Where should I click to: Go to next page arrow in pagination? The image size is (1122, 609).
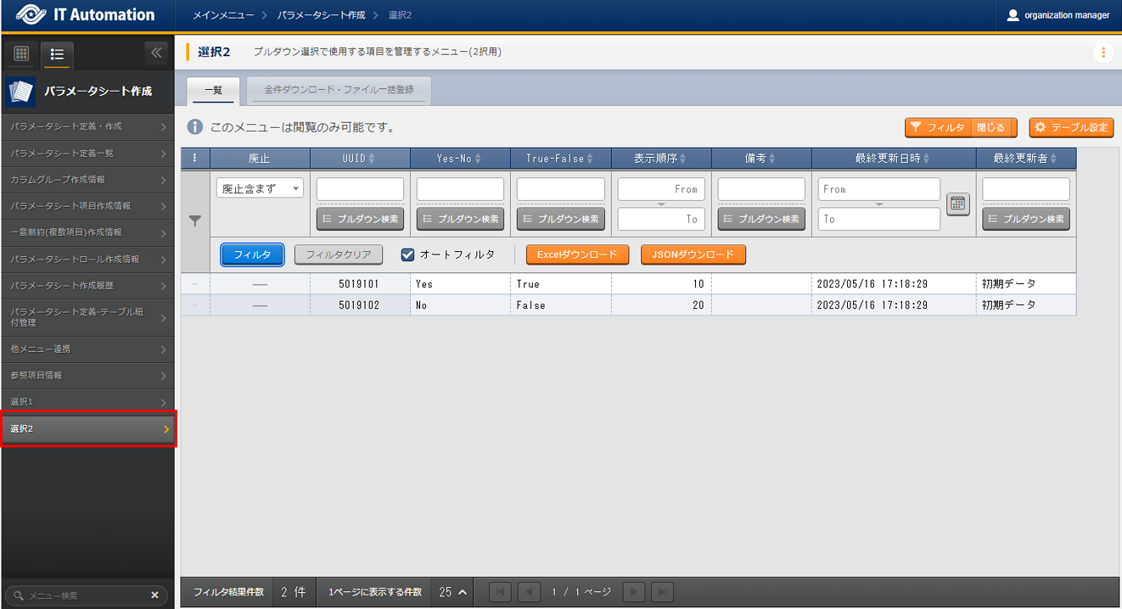click(633, 592)
